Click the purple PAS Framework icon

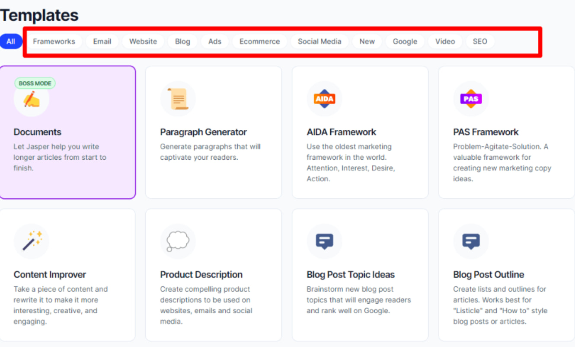tap(471, 99)
